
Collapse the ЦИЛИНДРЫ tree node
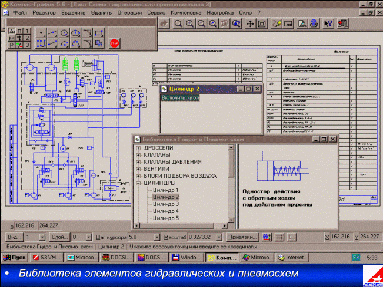pyautogui.click(x=138, y=183)
